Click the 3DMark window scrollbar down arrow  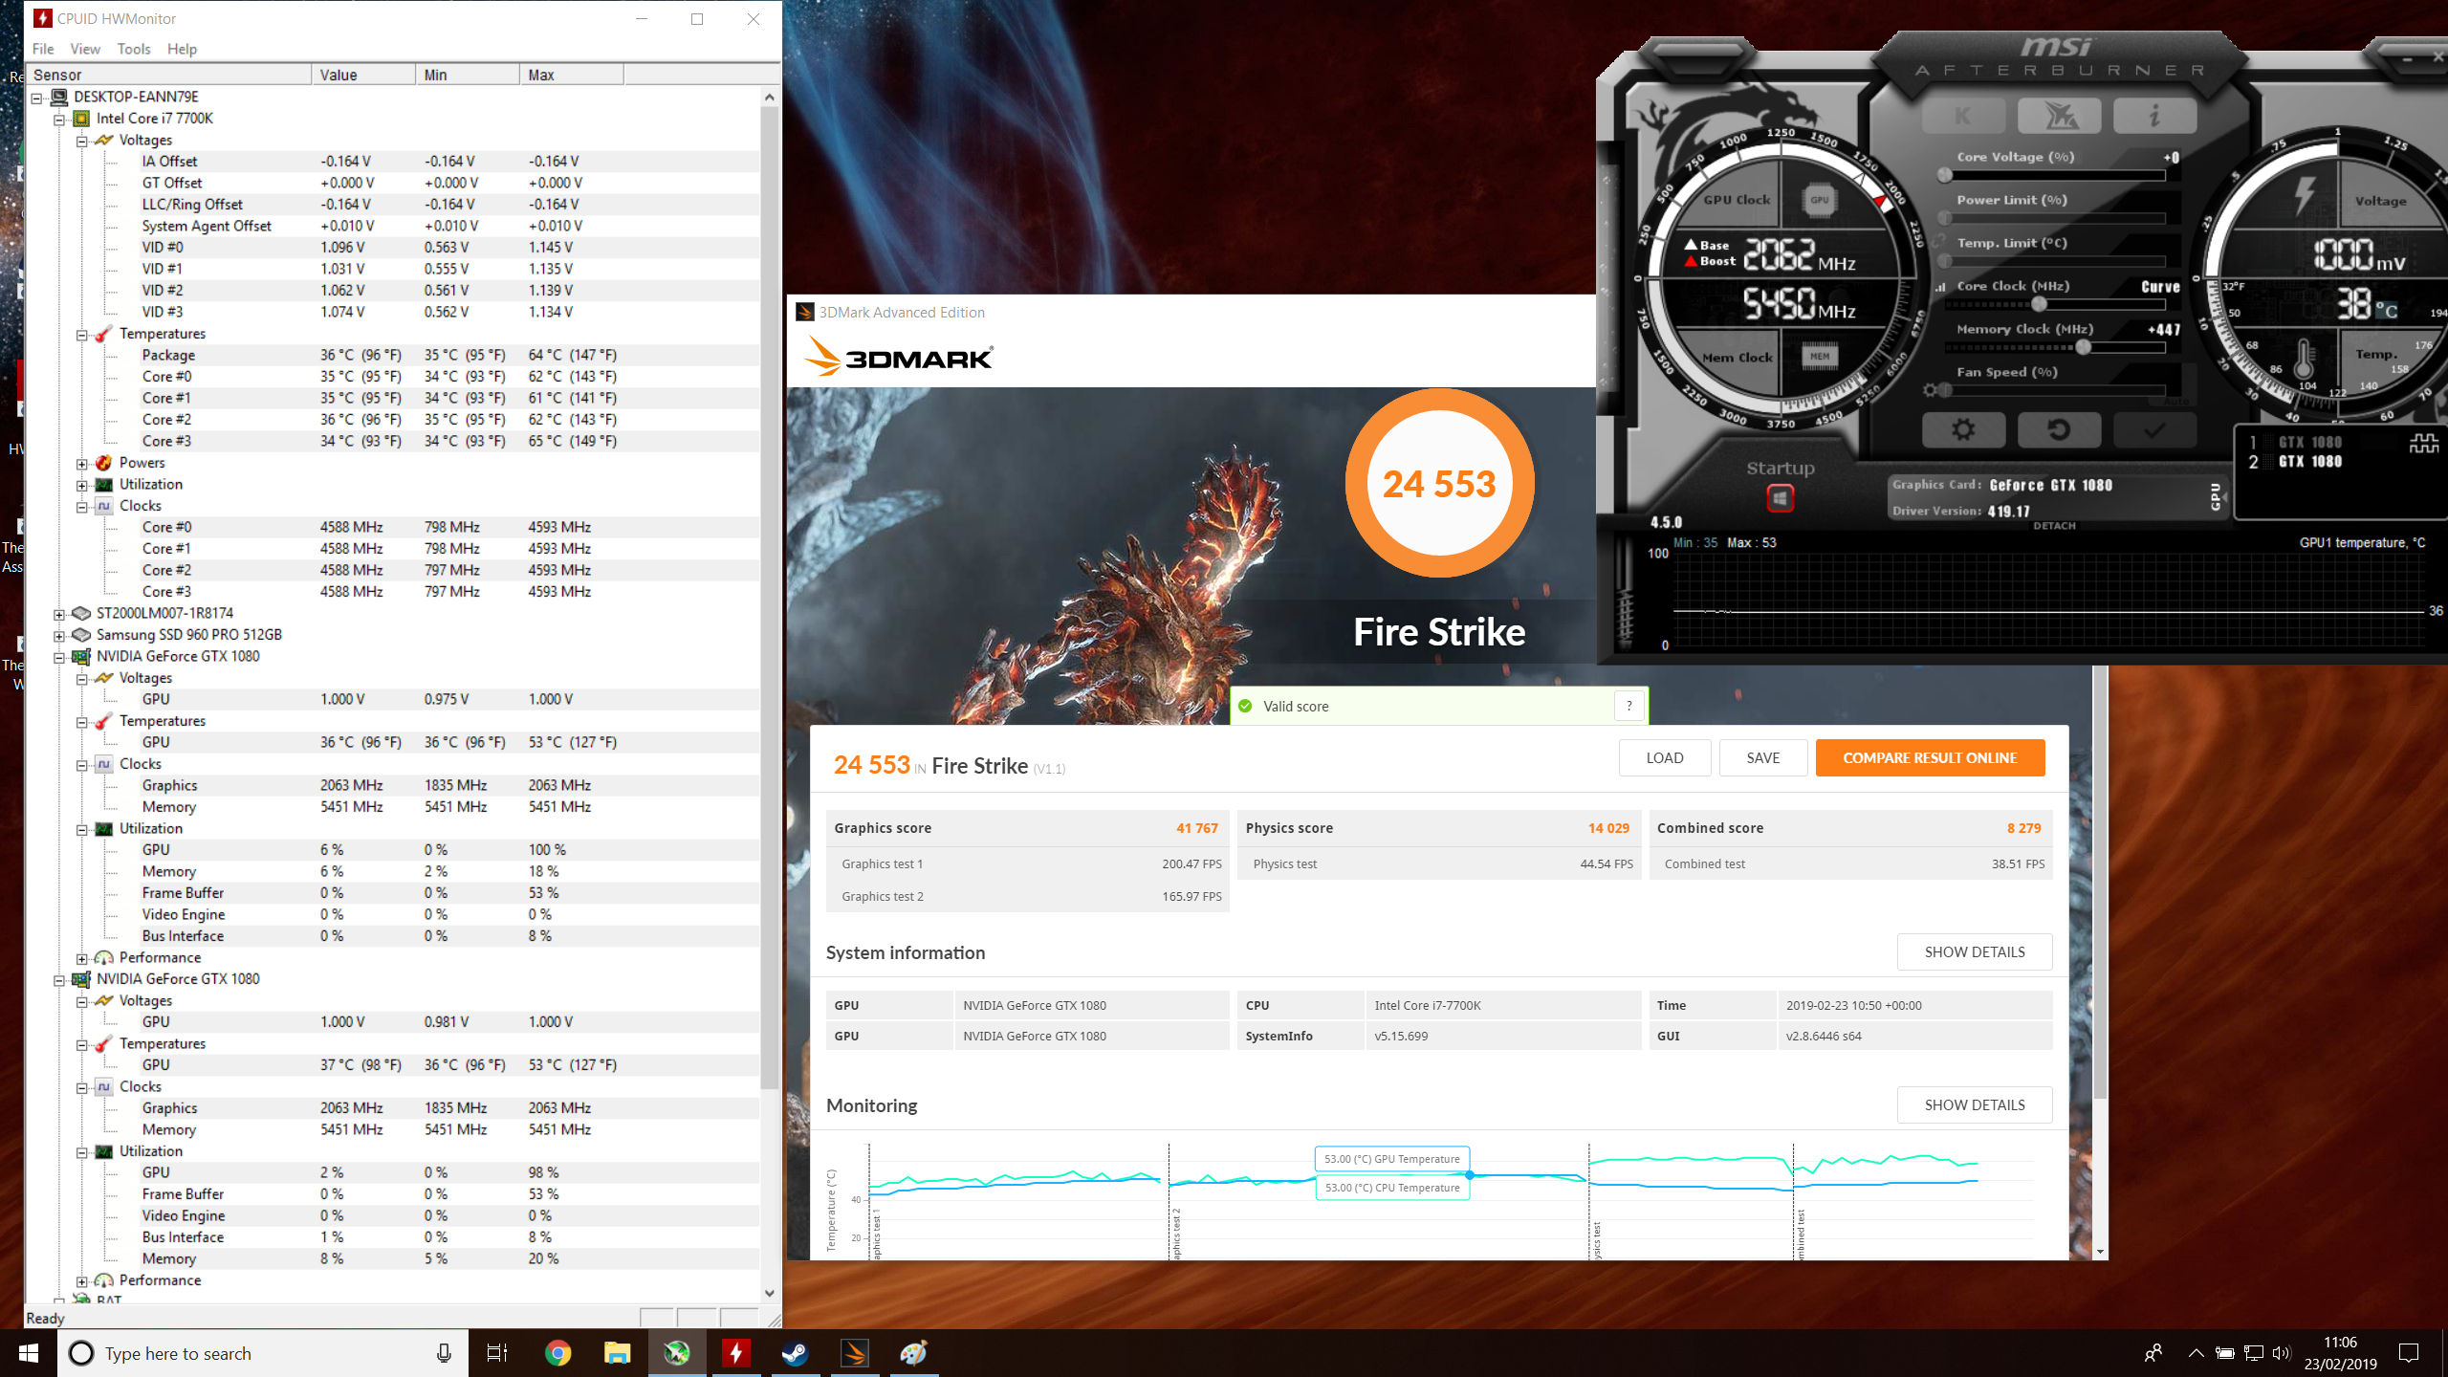click(x=2100, y=1251)
